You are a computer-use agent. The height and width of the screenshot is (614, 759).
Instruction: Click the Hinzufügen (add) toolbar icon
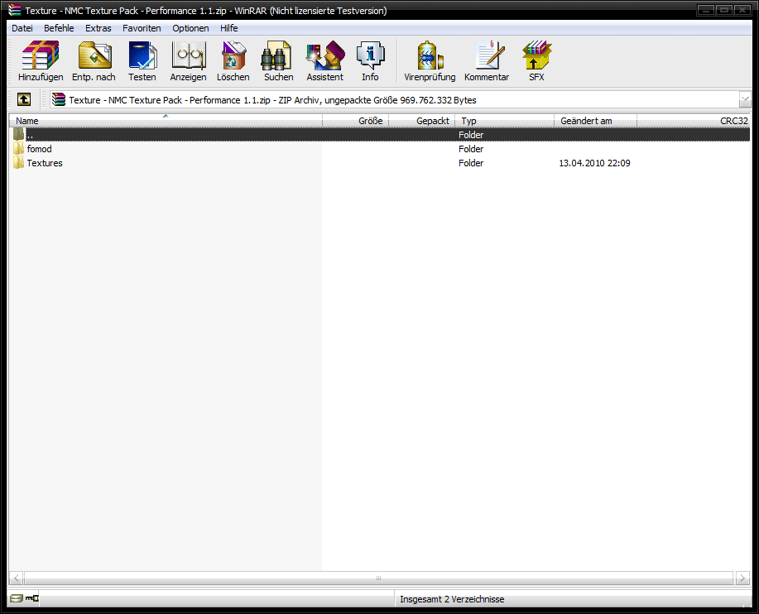tap(41, 55)
